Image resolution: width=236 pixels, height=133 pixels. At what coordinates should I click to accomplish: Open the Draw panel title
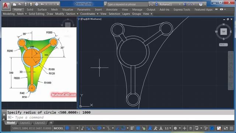pyautogui.click(x=50, y=14)
